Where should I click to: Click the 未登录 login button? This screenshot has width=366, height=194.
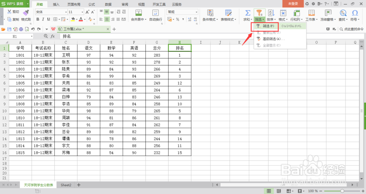tap(293, 4)
